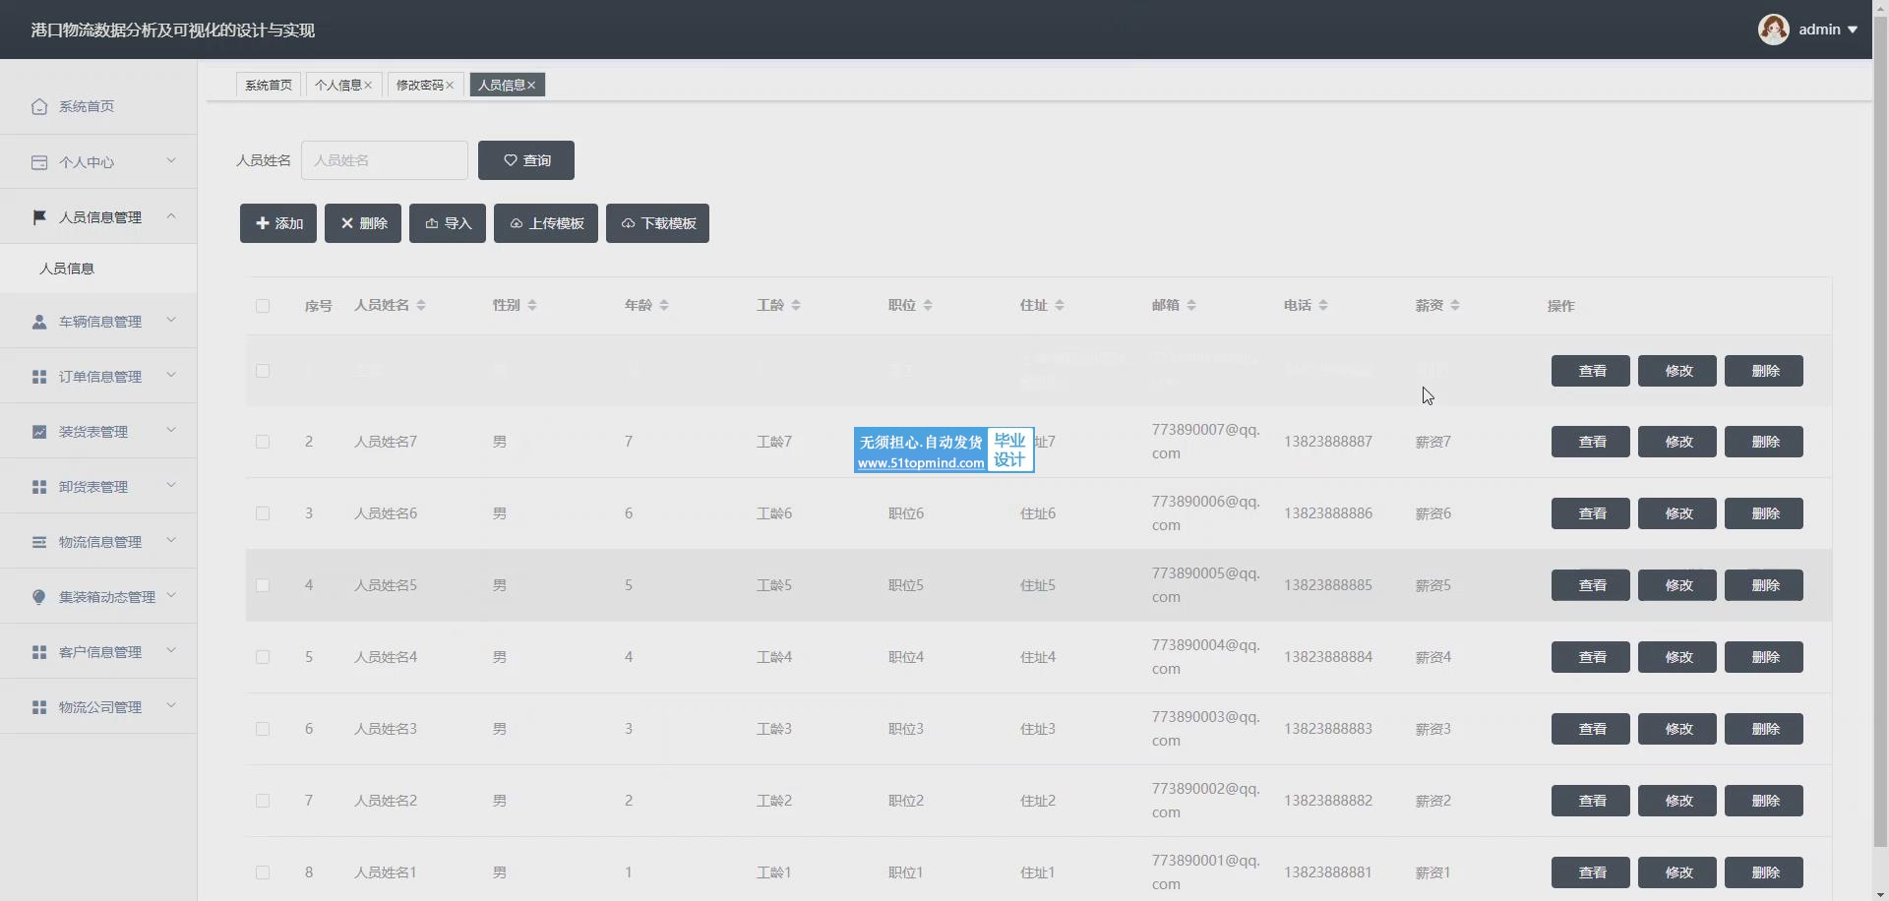Check the checkbox for 人员姓名7

point(263,442)
